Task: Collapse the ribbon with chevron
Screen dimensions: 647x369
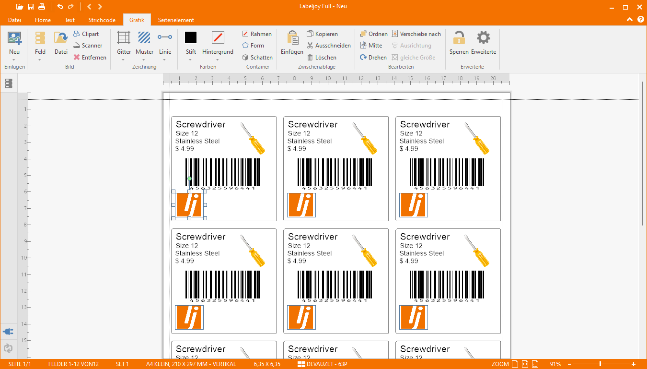Action: [x=630, y=20]
